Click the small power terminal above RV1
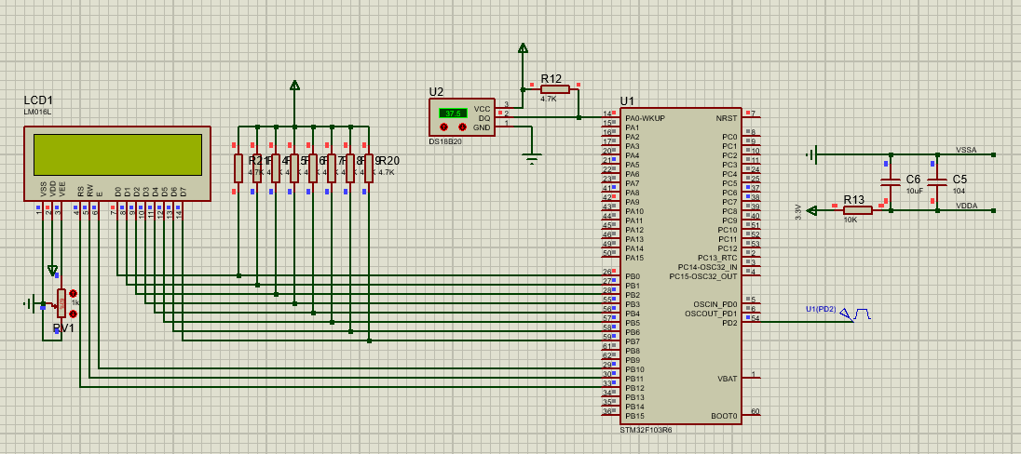 click(53, 270)
